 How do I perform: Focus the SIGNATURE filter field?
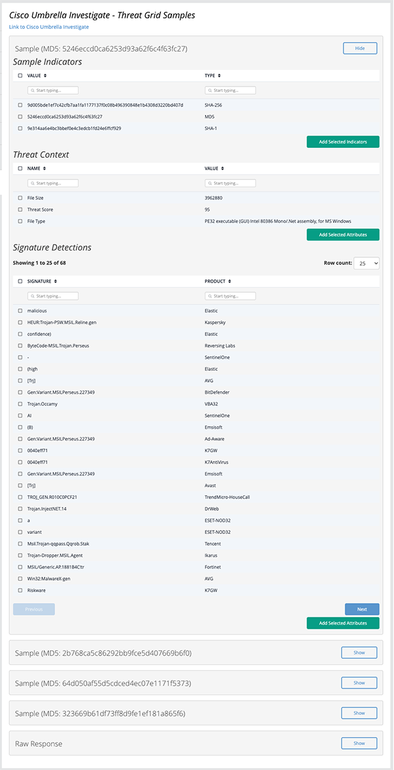tap(53, 297)
